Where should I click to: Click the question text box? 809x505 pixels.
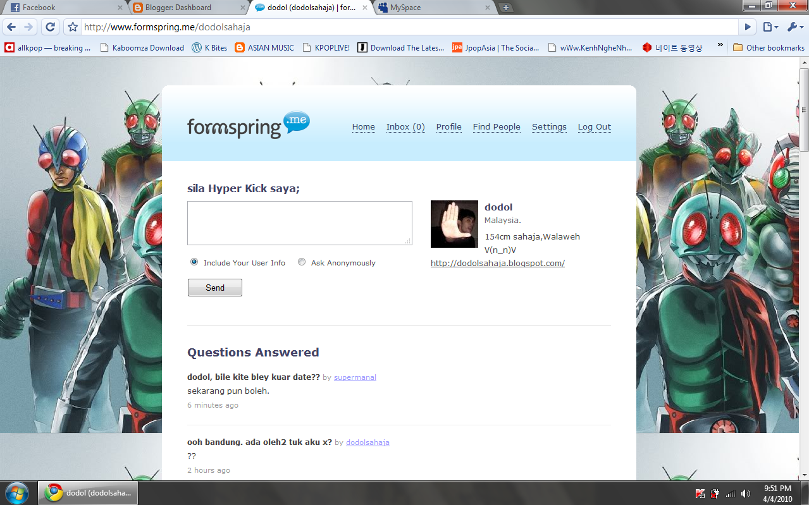click(x=300, y=223)
